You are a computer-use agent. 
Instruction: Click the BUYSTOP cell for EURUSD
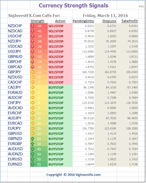pos(60,159)
